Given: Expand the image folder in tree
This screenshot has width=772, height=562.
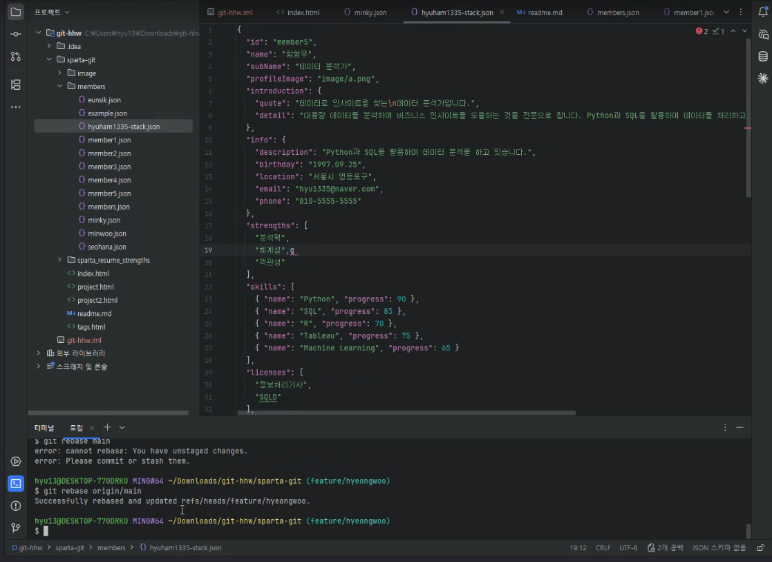Looking at the screenshot, I should tap(59, 73).
